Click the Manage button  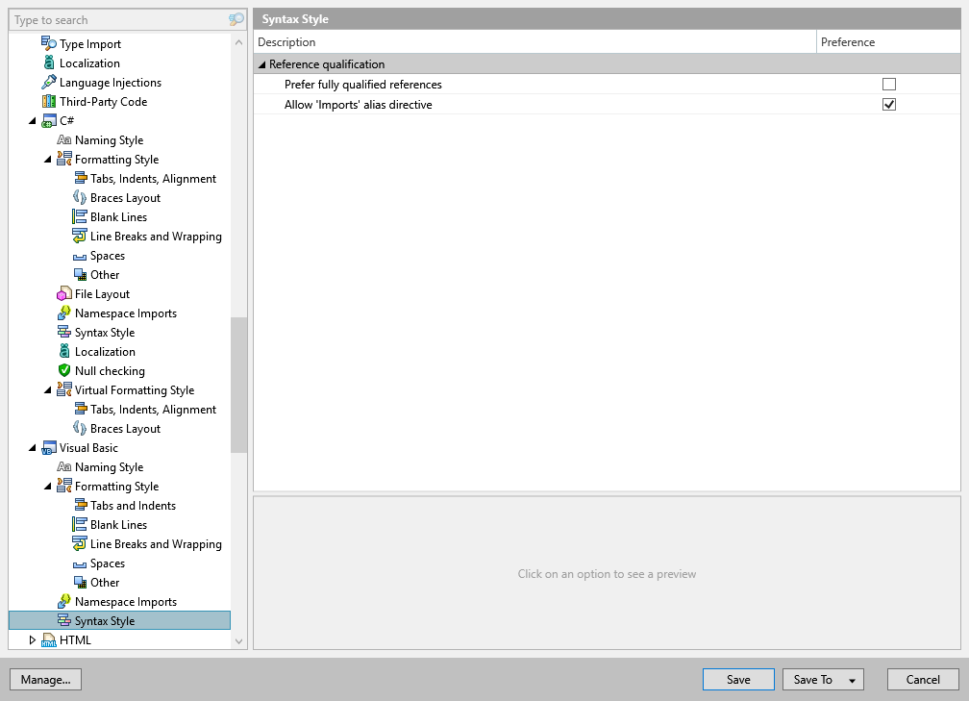point(45,679)
